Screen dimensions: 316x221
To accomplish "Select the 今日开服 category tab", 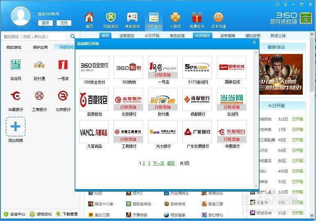I will pos(152,36).
